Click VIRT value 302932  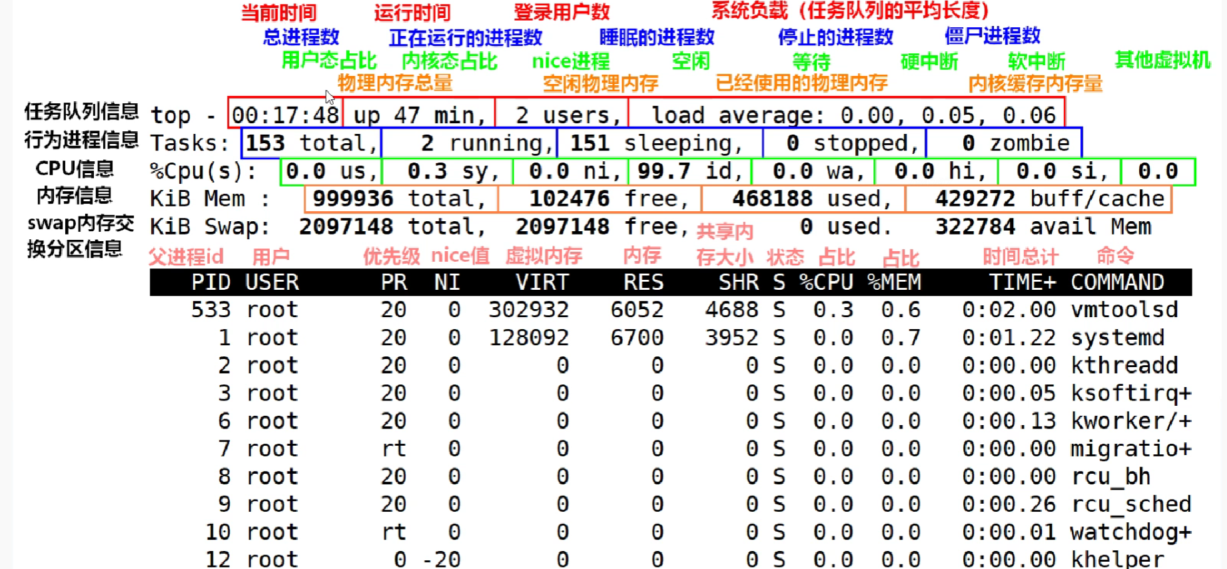[x=529, y=310]
